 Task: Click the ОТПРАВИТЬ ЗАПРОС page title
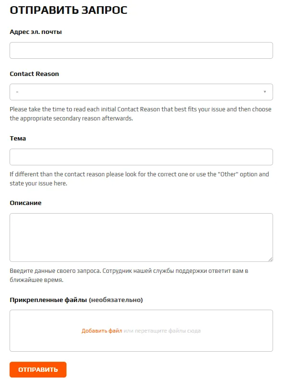click(68, 9)
